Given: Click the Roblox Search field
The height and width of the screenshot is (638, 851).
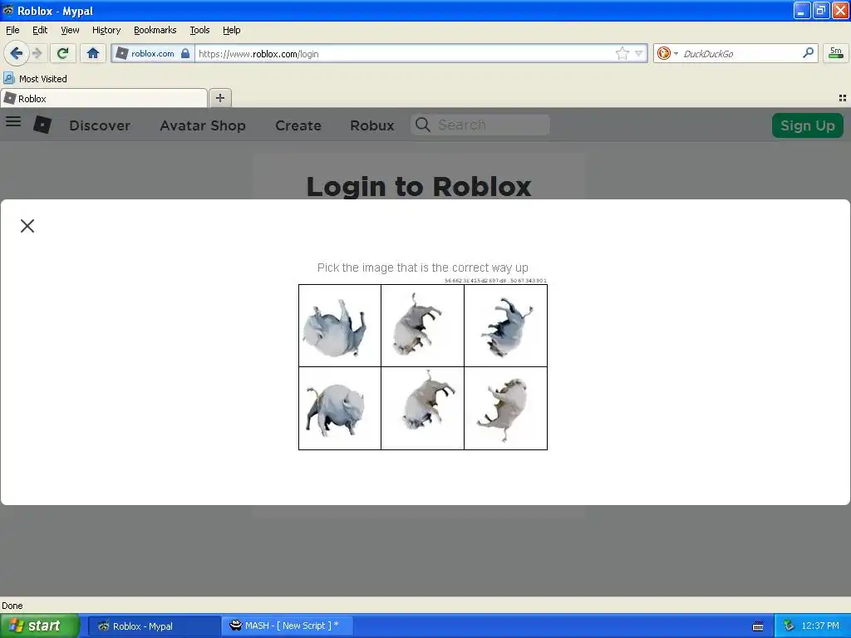Looking at the screenshot, I should click(x=480, y=125).
